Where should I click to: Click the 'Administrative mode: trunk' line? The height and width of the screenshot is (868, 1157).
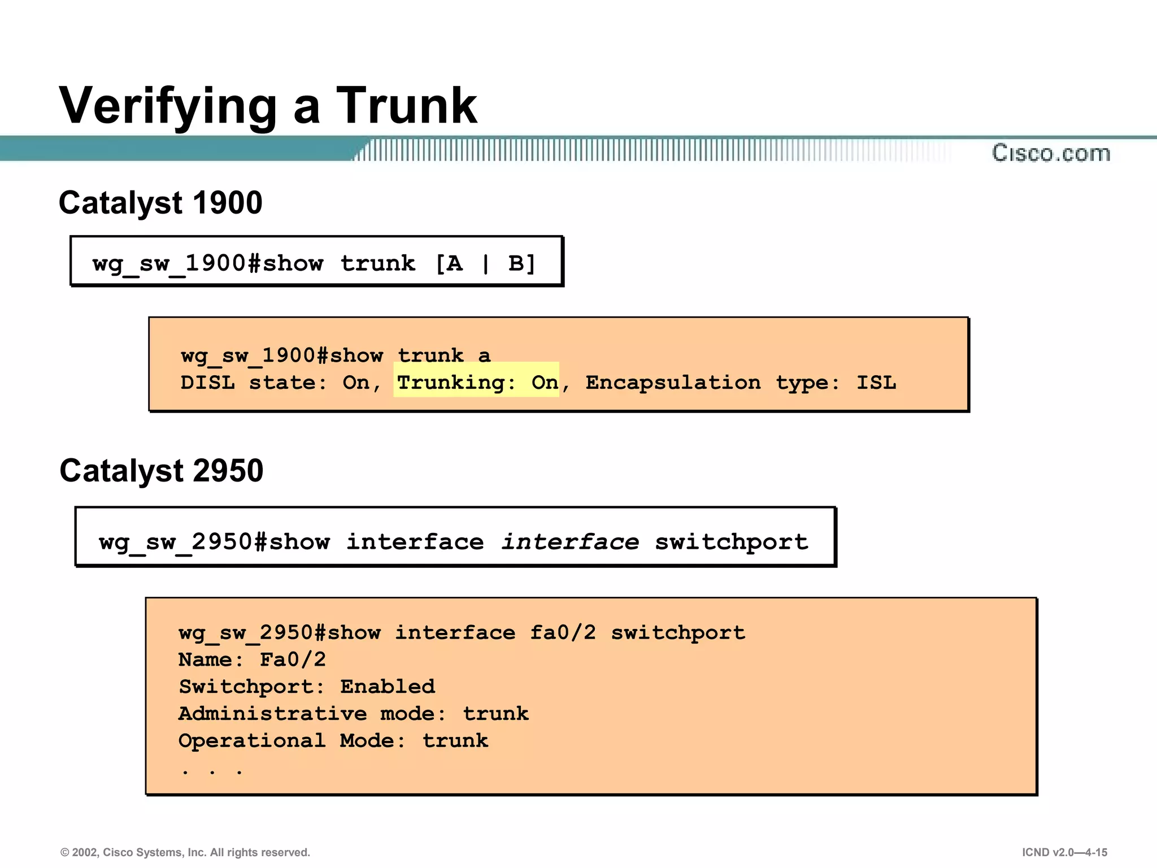[x=354, y=714]
